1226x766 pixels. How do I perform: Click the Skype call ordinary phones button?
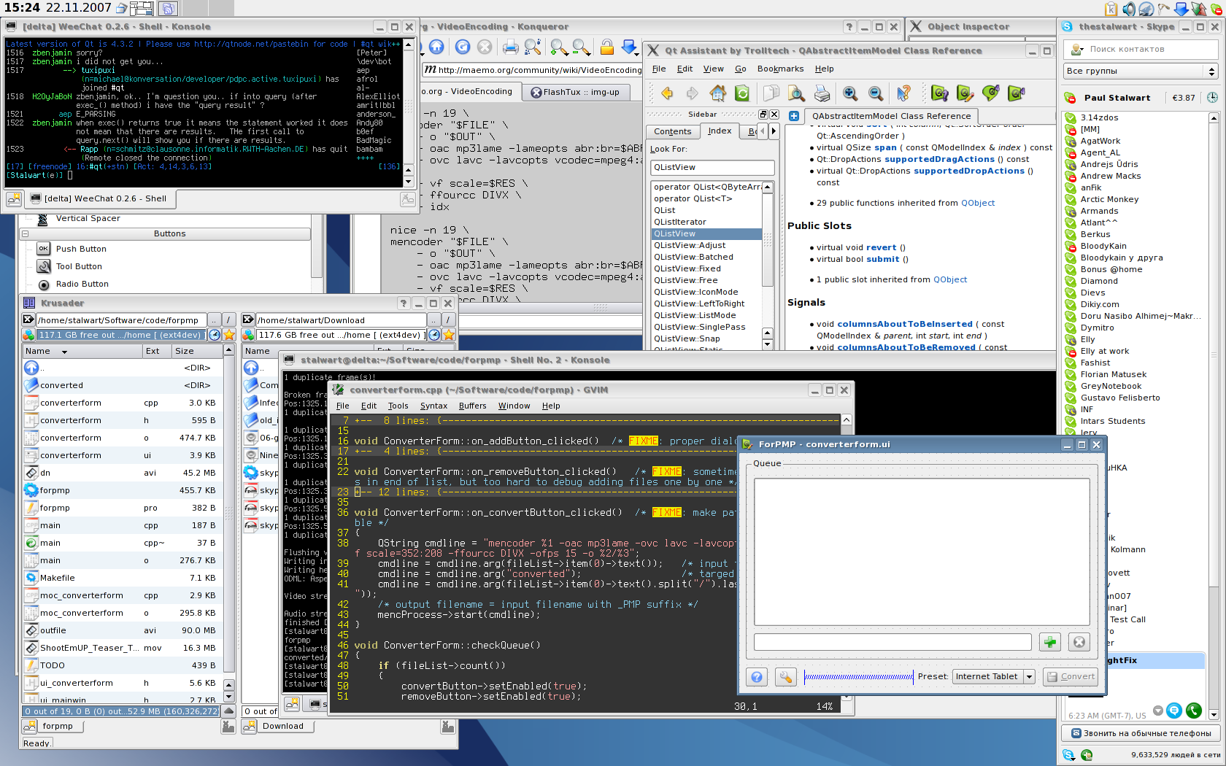(x=1141, y=733)
